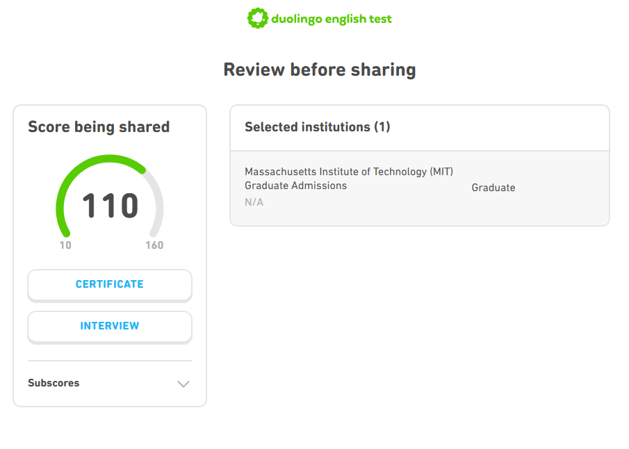Click the 'Selected institutions (1)' header
Viewport: 629px width, 449px height.
(318, 126)
